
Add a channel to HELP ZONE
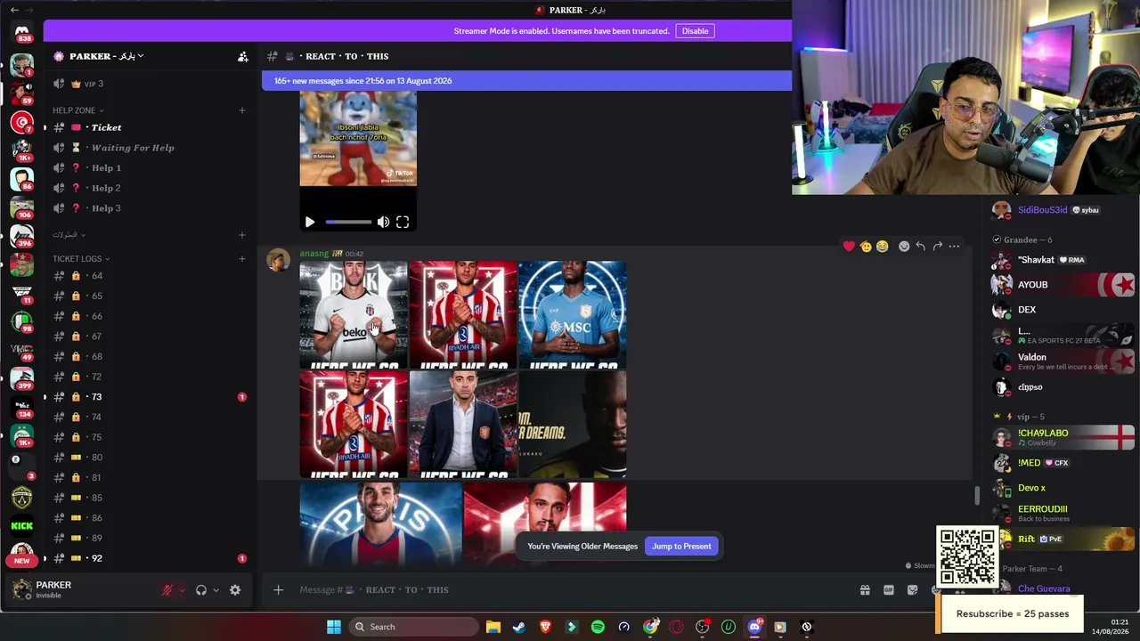[x=242, y=110]
